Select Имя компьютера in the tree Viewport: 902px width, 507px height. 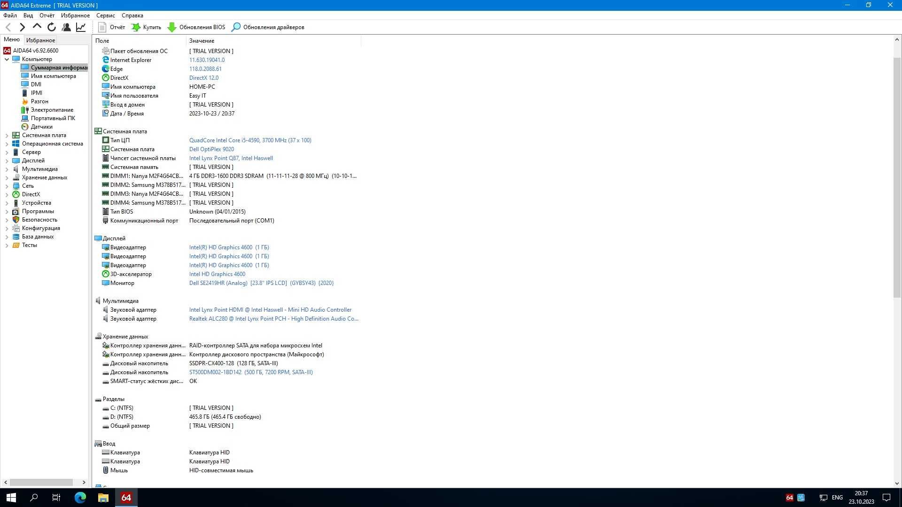coord(53,76)
